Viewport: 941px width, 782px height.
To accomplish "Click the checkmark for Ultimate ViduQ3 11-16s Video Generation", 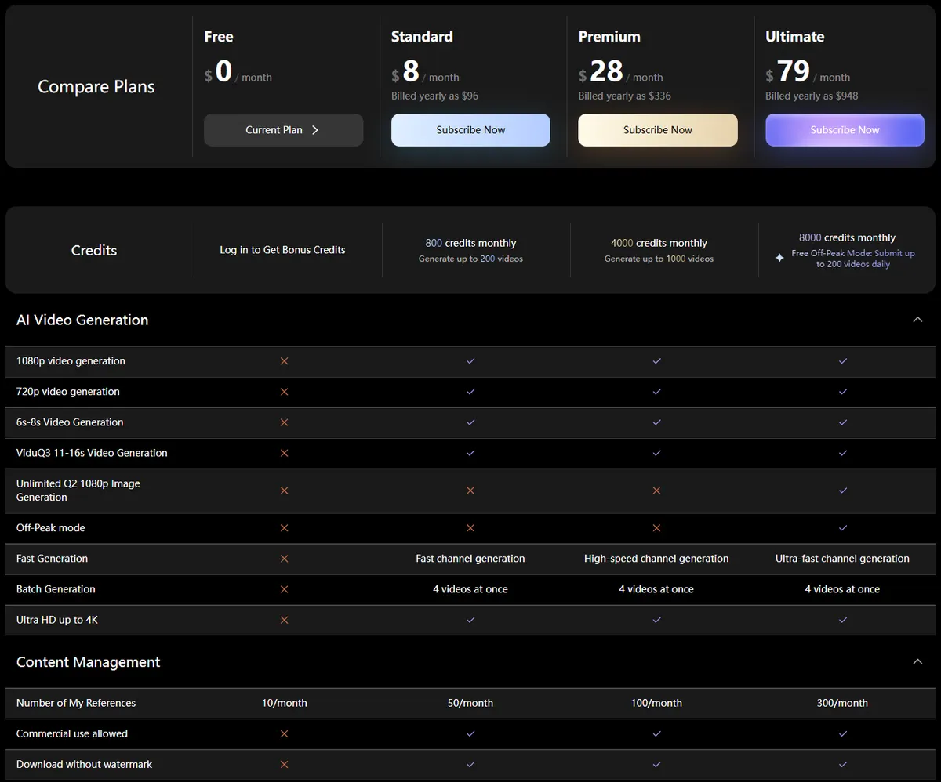I will point(843,453).
